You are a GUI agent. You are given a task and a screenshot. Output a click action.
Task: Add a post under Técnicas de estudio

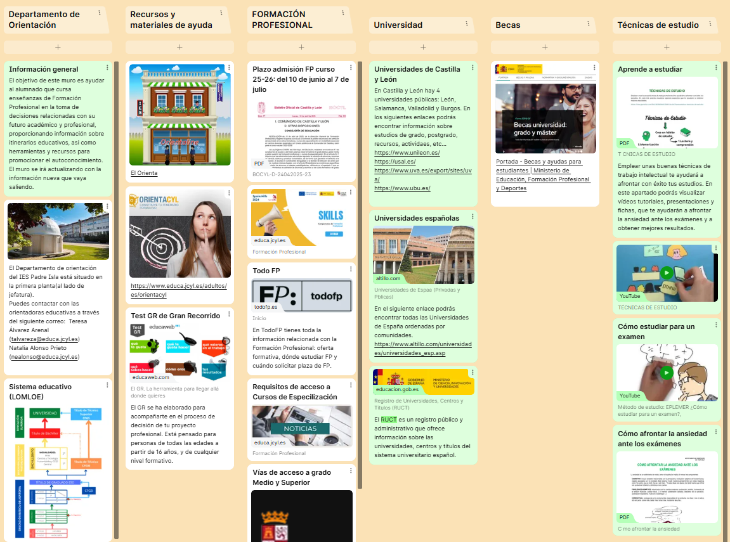(667, 47)
